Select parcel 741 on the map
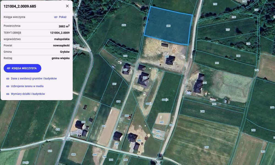The width and height of the screenshot is (275, 165). (217, 63)
